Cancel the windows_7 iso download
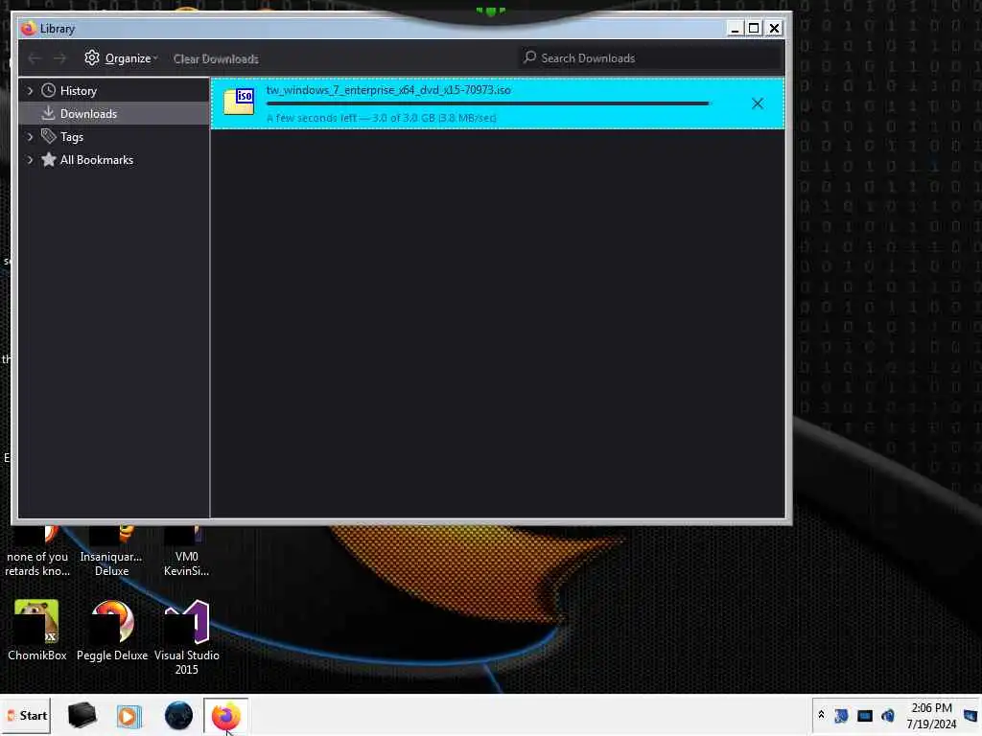The width and height of the screenshot is (982, 736). [758, 103]
